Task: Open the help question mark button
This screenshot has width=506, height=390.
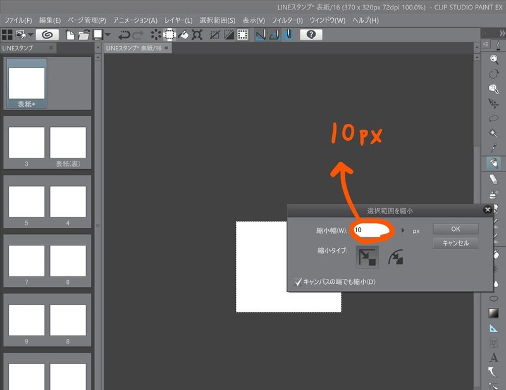Action: coord(311,35)
